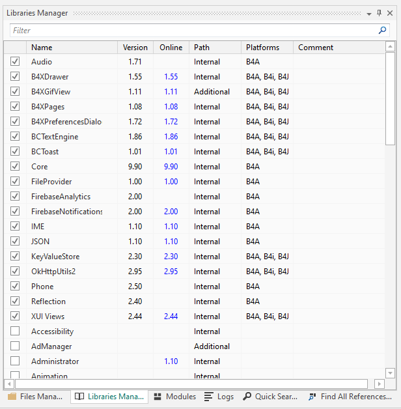The image size is (401, 409).
Task: Click the vertical scrollbar down arrow
Action: pyautogui.click(x=390, y=373)
